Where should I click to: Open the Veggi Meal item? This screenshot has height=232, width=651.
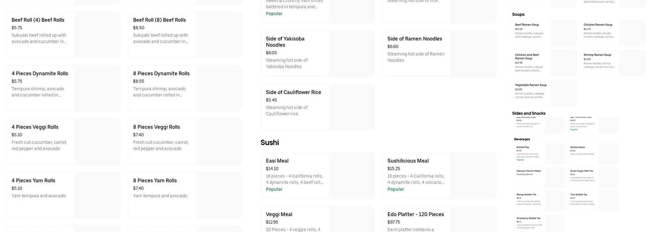[317, 219]
